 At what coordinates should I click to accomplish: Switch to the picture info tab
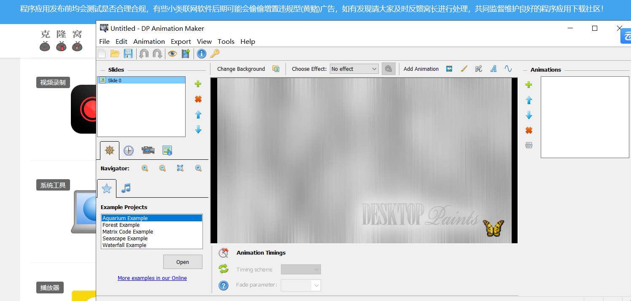(167, 150)
